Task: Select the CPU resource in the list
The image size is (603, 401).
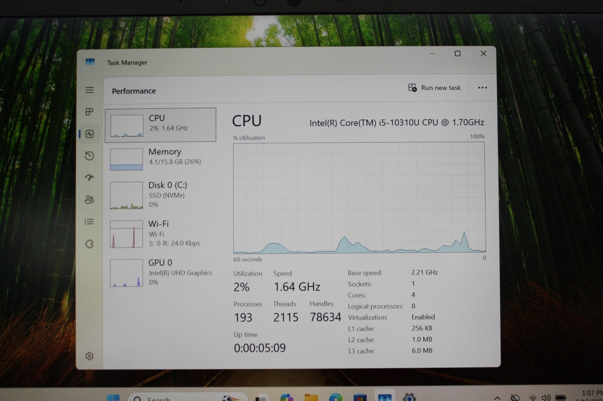Action: click(160, 125)
